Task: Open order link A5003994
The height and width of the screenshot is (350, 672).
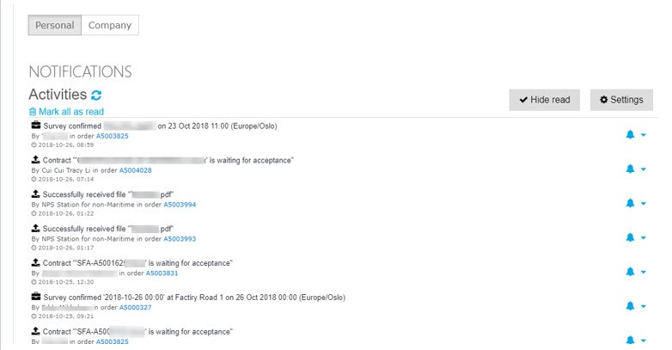Action: coord(180,205)
